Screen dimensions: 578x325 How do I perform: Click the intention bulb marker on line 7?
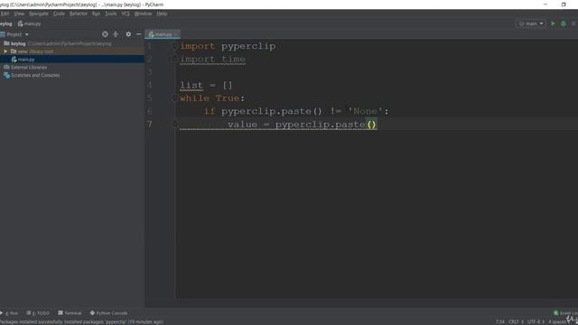175,124
